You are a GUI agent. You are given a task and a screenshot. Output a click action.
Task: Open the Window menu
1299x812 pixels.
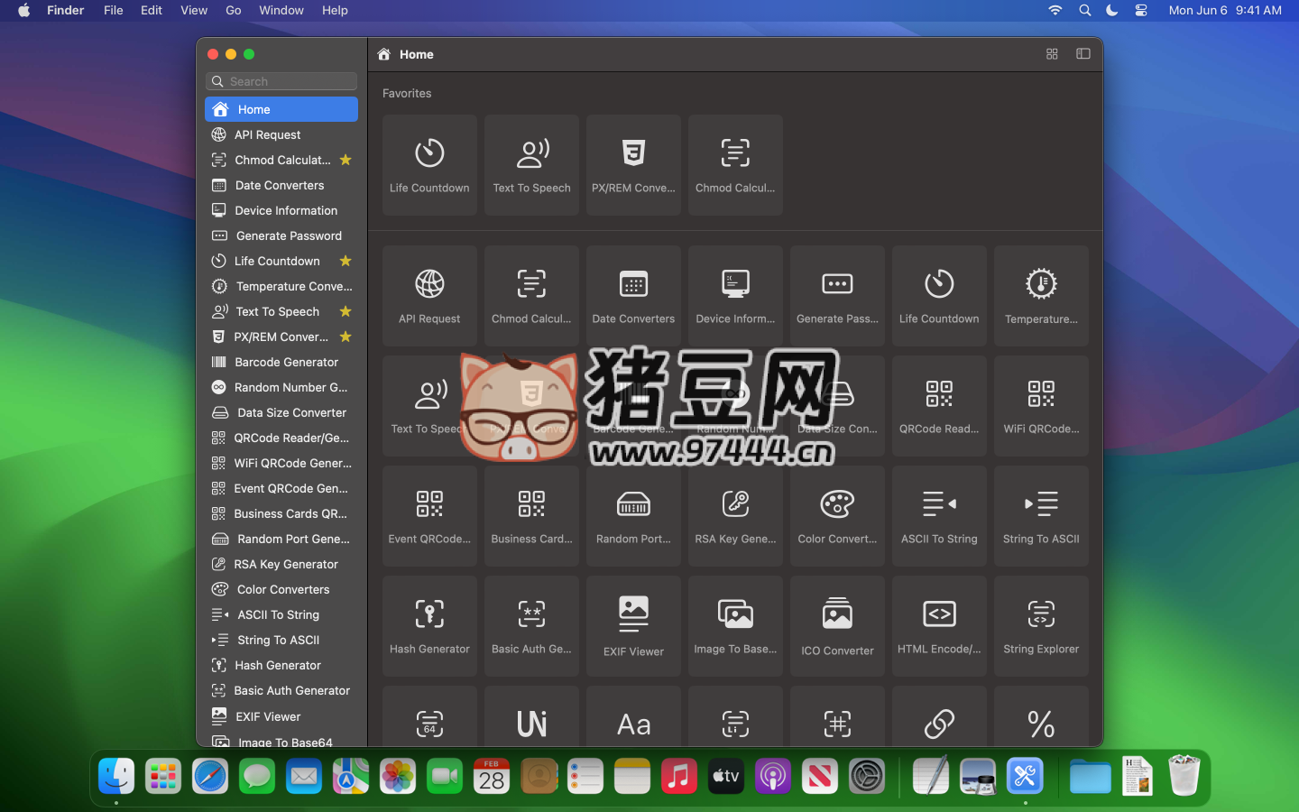click(x=281, y=10)
